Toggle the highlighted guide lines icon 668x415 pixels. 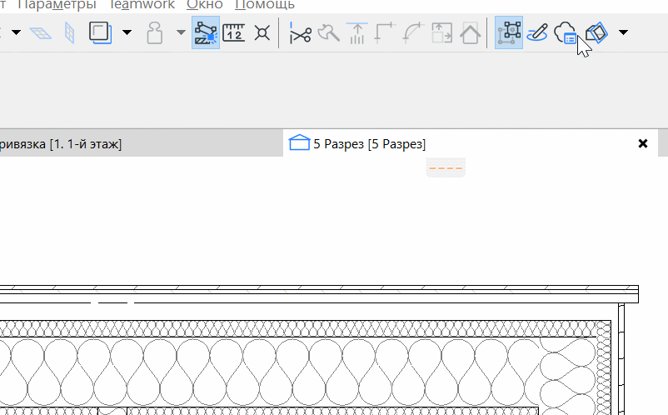(x=206, y=32)
